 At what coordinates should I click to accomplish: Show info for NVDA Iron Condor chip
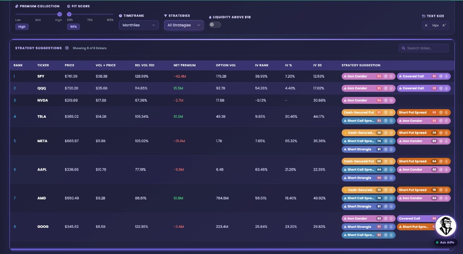[391, 101]
